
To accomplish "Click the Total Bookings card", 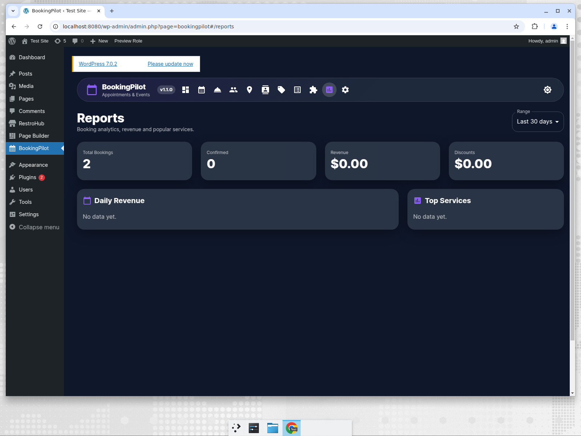I will coord(134,161).
